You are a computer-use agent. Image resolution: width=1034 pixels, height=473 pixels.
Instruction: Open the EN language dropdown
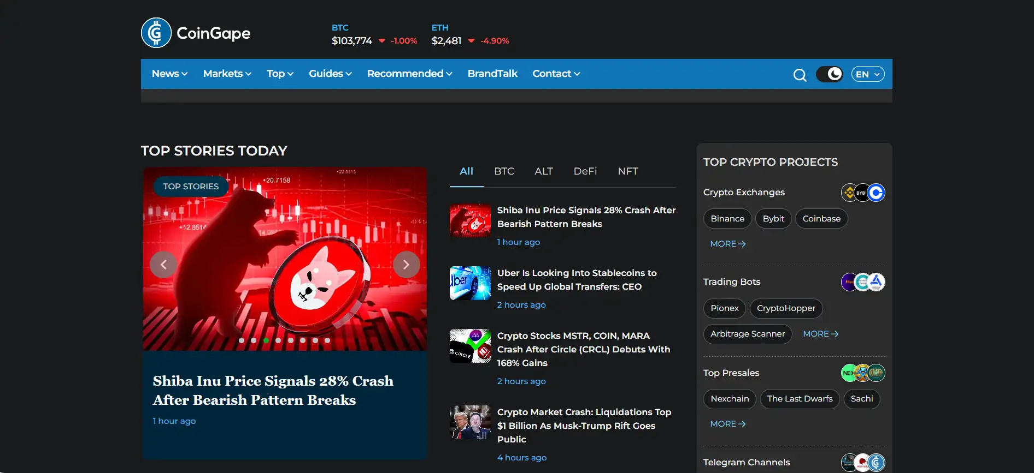(867, 74)
